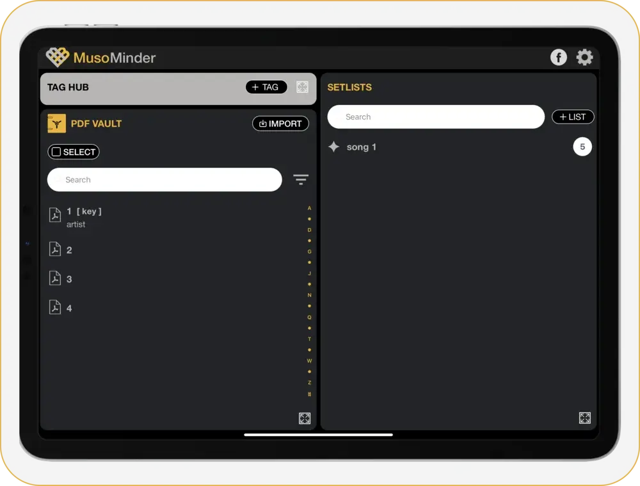Click the PDF Vault folder icon
Viewport: 640px width, 486px height.
[x=57, y=124]
